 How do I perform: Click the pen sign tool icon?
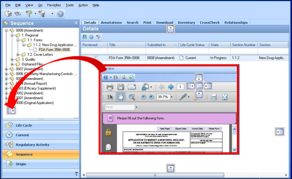tap(183, 97)
